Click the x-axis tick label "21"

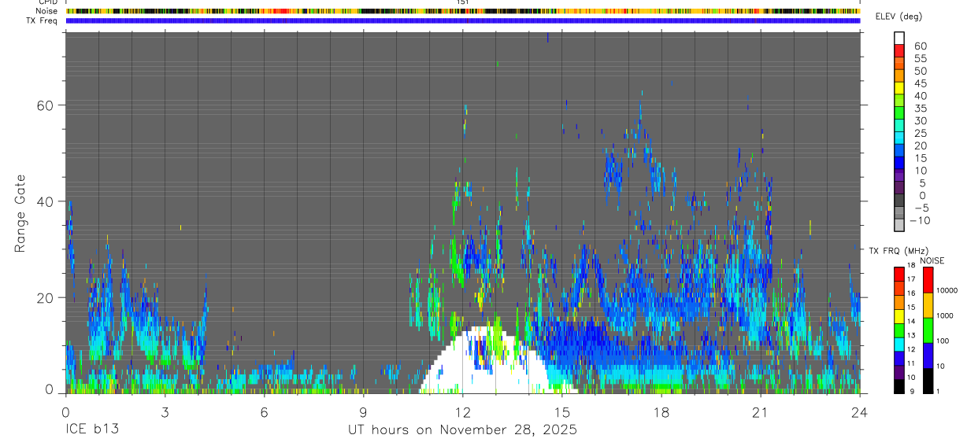click(761, 412)
